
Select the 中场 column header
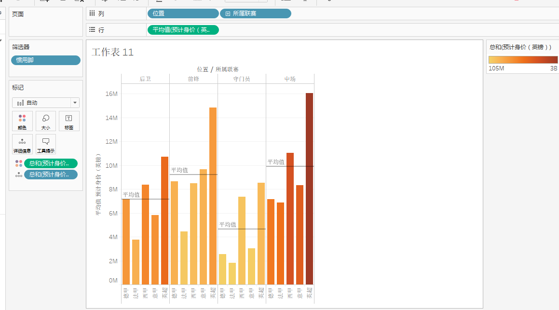click(x=290, y=79)
